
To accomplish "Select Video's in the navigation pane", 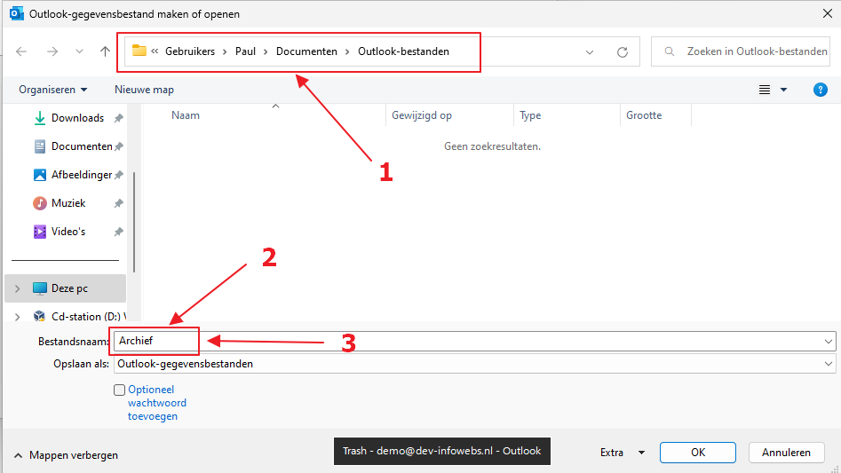I will click(68, 232).
